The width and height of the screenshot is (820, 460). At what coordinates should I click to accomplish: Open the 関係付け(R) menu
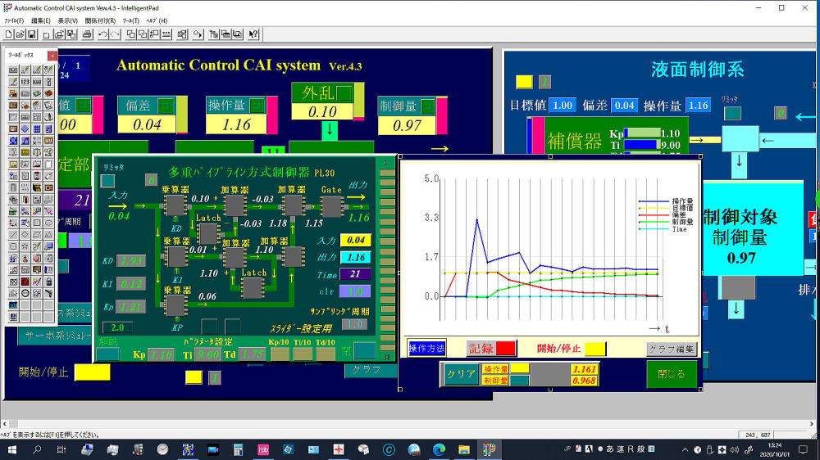coord(100,20)
